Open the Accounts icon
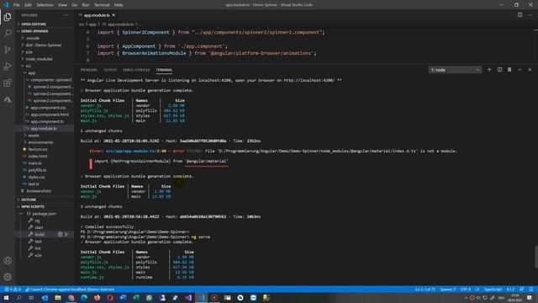Image resolution: width=538 pixels, height=303 pixels. (x=8, y=260)
